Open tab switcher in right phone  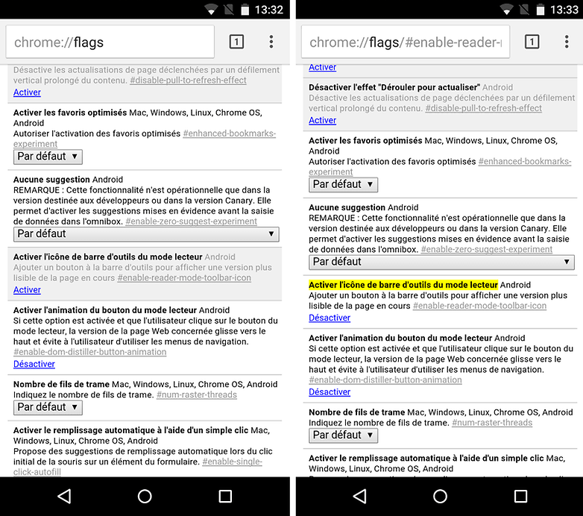pyautogui.click(x=532, y=42)
